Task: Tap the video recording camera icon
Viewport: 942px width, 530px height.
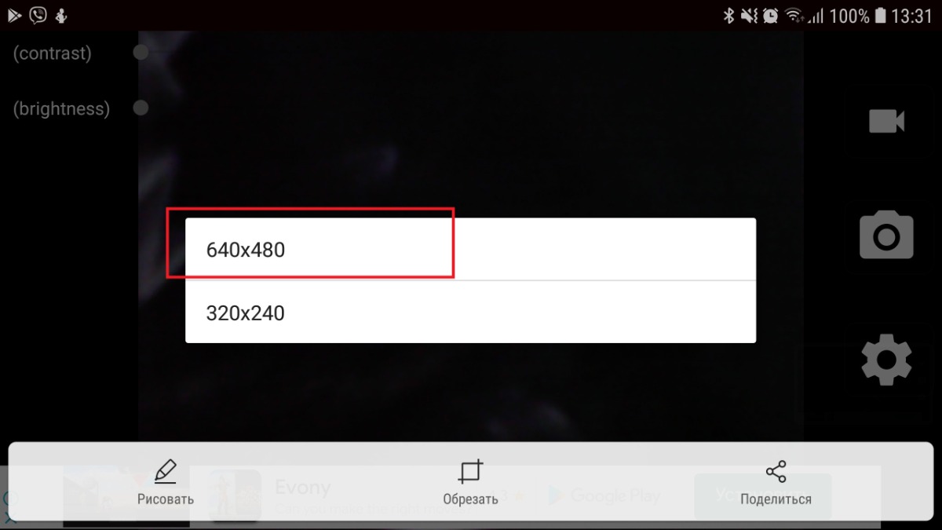Action: (x=886, y=121)
